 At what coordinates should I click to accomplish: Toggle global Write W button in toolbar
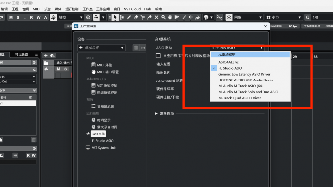[38, 17]
